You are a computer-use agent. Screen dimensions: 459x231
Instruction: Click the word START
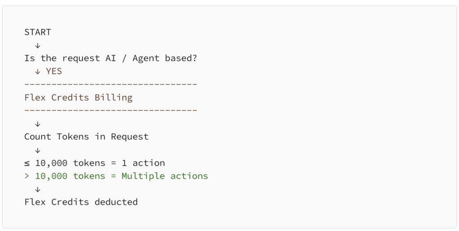pyautogui.click(x=38, y=32)
